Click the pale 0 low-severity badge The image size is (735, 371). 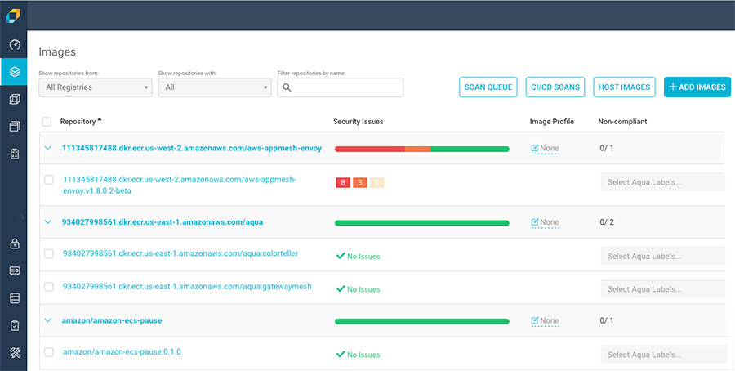pyautogui.click(x=376, y=182)
